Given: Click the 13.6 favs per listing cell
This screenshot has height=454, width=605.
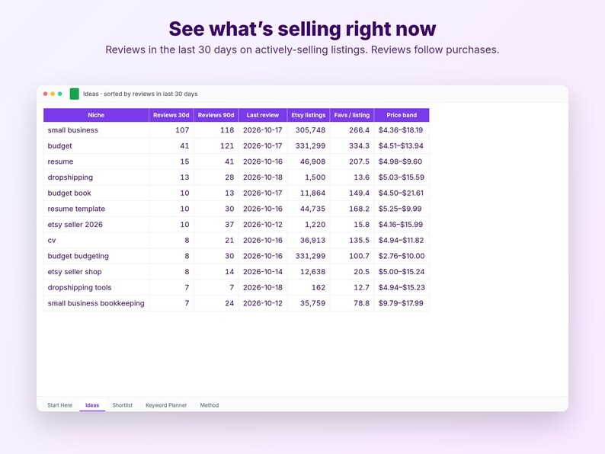Looking at the screenshot, I should point(352,177).
